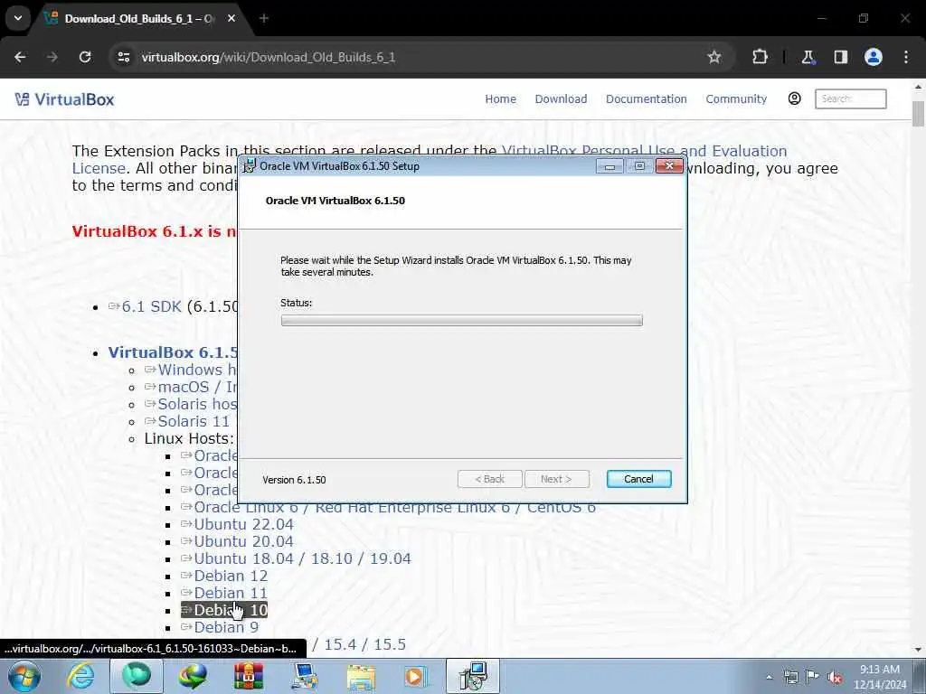Select the Download_Old_Builds_6_1 browser tab
926x694 pixels.
tap(139, 19)
